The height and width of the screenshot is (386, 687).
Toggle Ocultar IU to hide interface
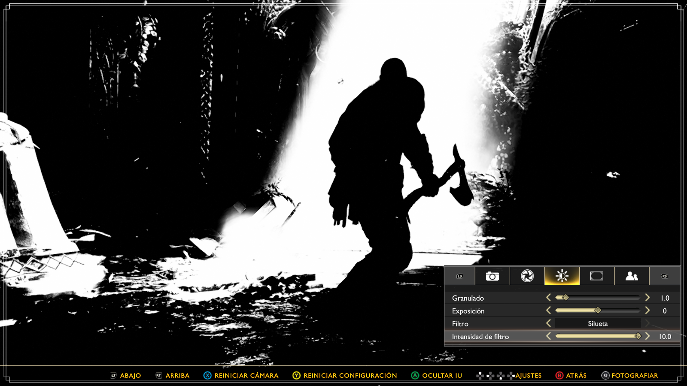[442, 376]
